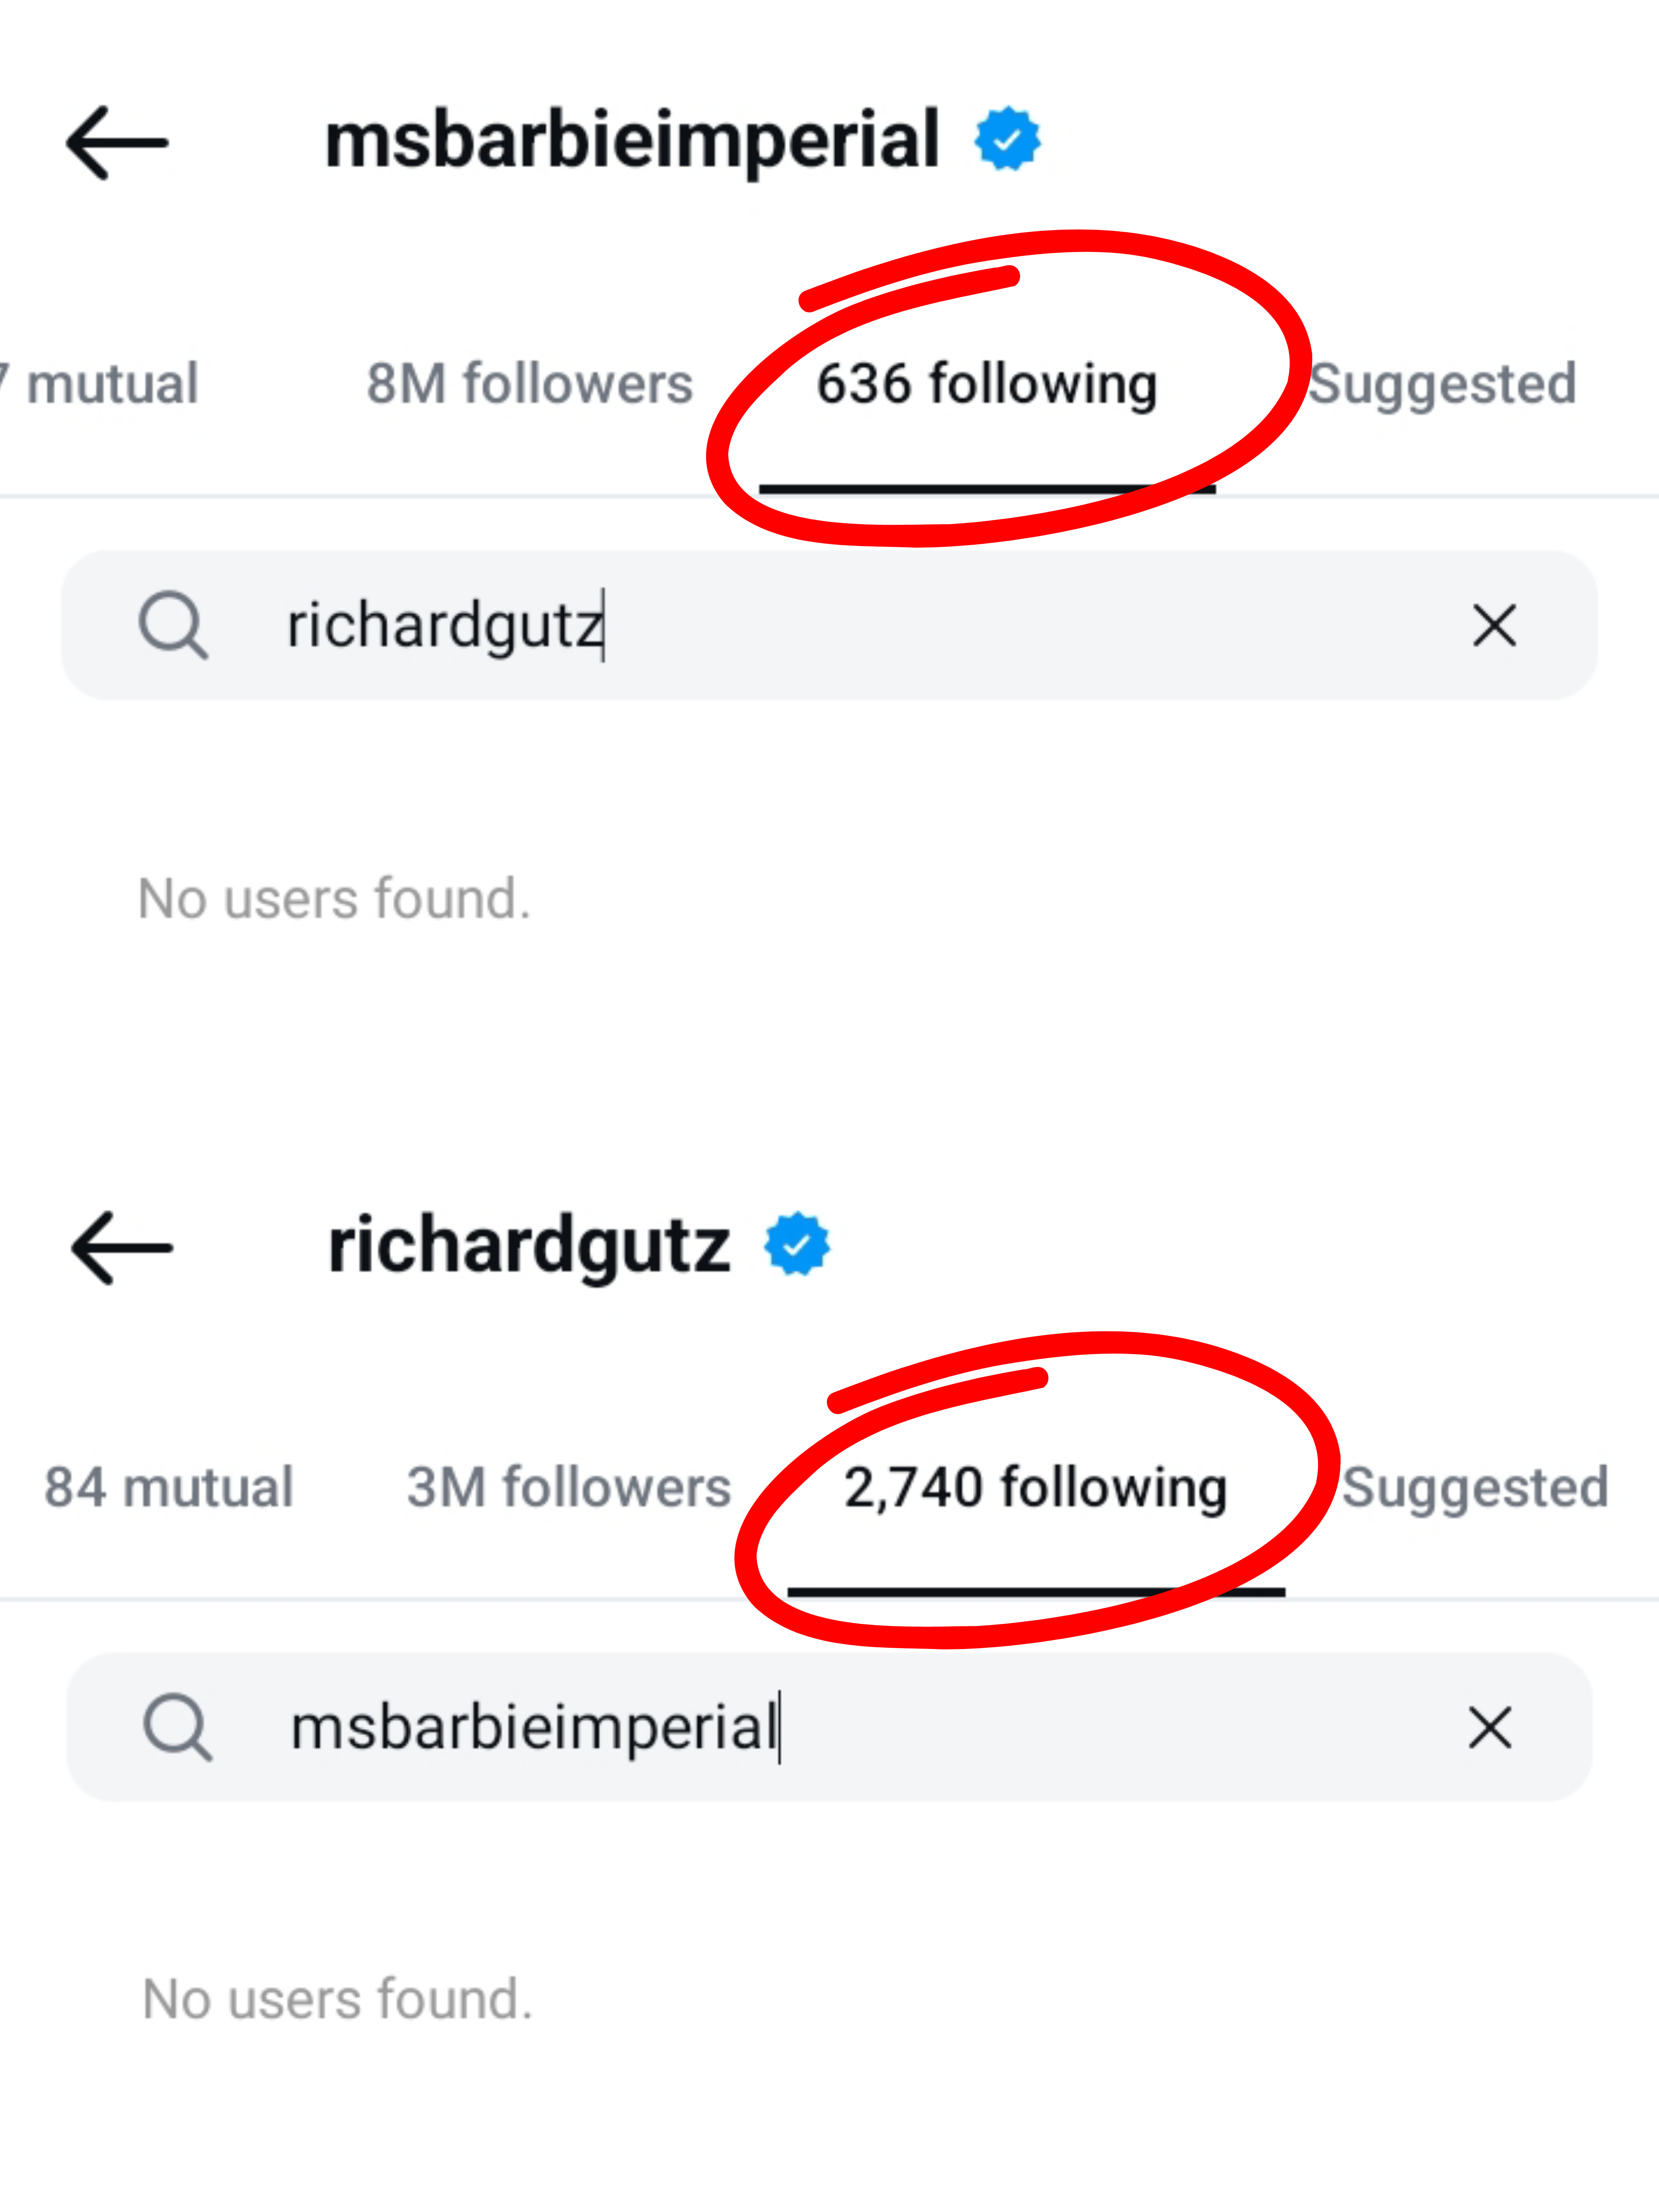The width and height of the screenshot is (1659, 2212).
Task: Open the 3M followers tab
Action: pyautogui.click(x=568, y=1487)
